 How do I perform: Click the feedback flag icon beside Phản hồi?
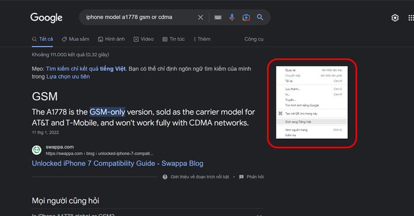point(241,176)
